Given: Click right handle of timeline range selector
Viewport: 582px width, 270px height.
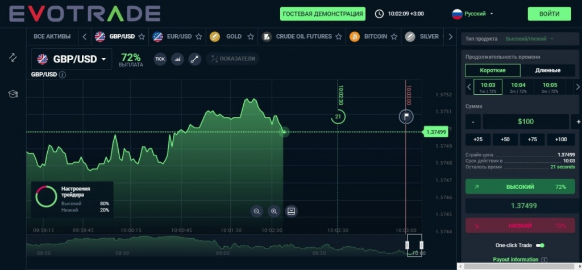Looking at the screenshot, I should coord(422,245).
